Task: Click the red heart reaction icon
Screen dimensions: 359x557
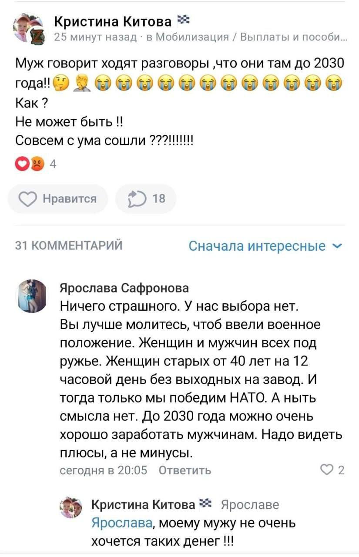Action: pyautogui.click(x=21, y=164)
